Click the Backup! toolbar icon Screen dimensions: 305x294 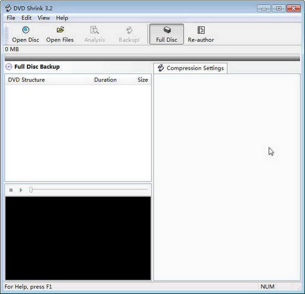pyautogui.click(x=129, y=30)
